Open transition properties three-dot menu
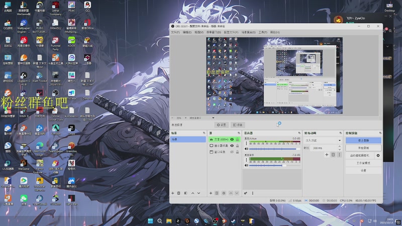This screenshot has height=226, width=402. [339, 155]
